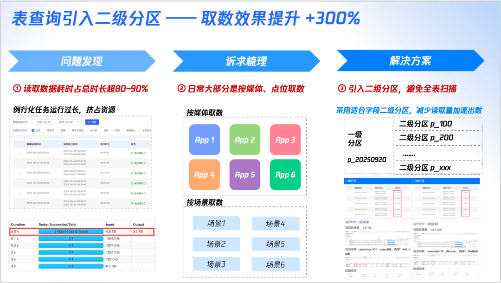The image size is (501, 283).
Task: Select the App 2 media icon
Action: coord(244,139)
